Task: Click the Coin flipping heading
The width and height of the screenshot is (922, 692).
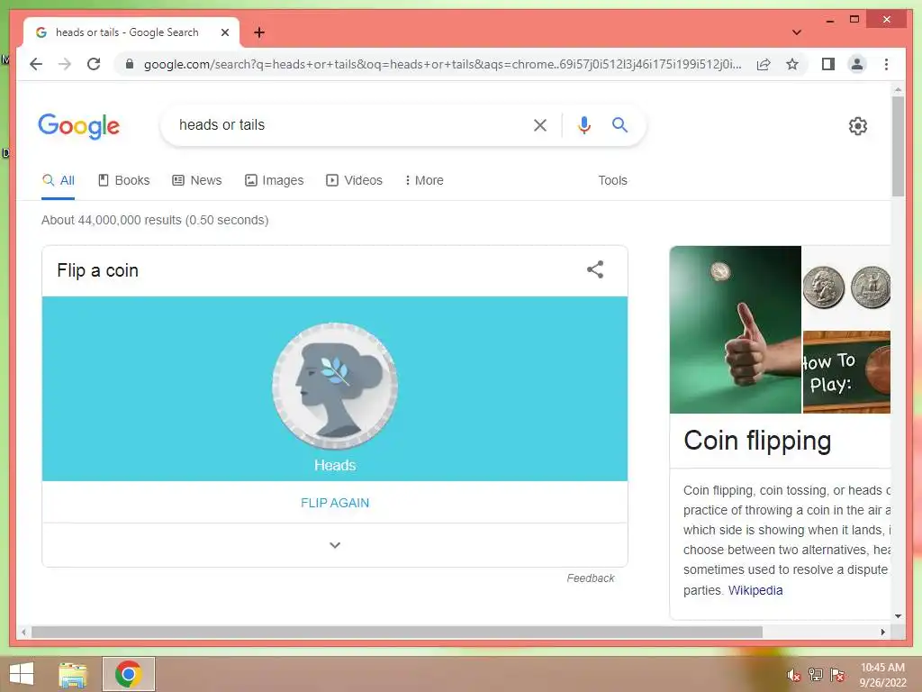Action: pyautogui.click(x=757, y=442)
